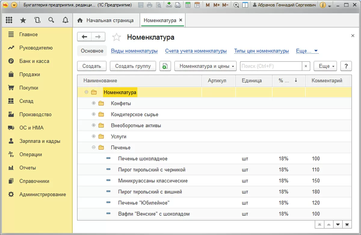
Task: Close the Номенклатура tab
Action: (x=181, y=20)
